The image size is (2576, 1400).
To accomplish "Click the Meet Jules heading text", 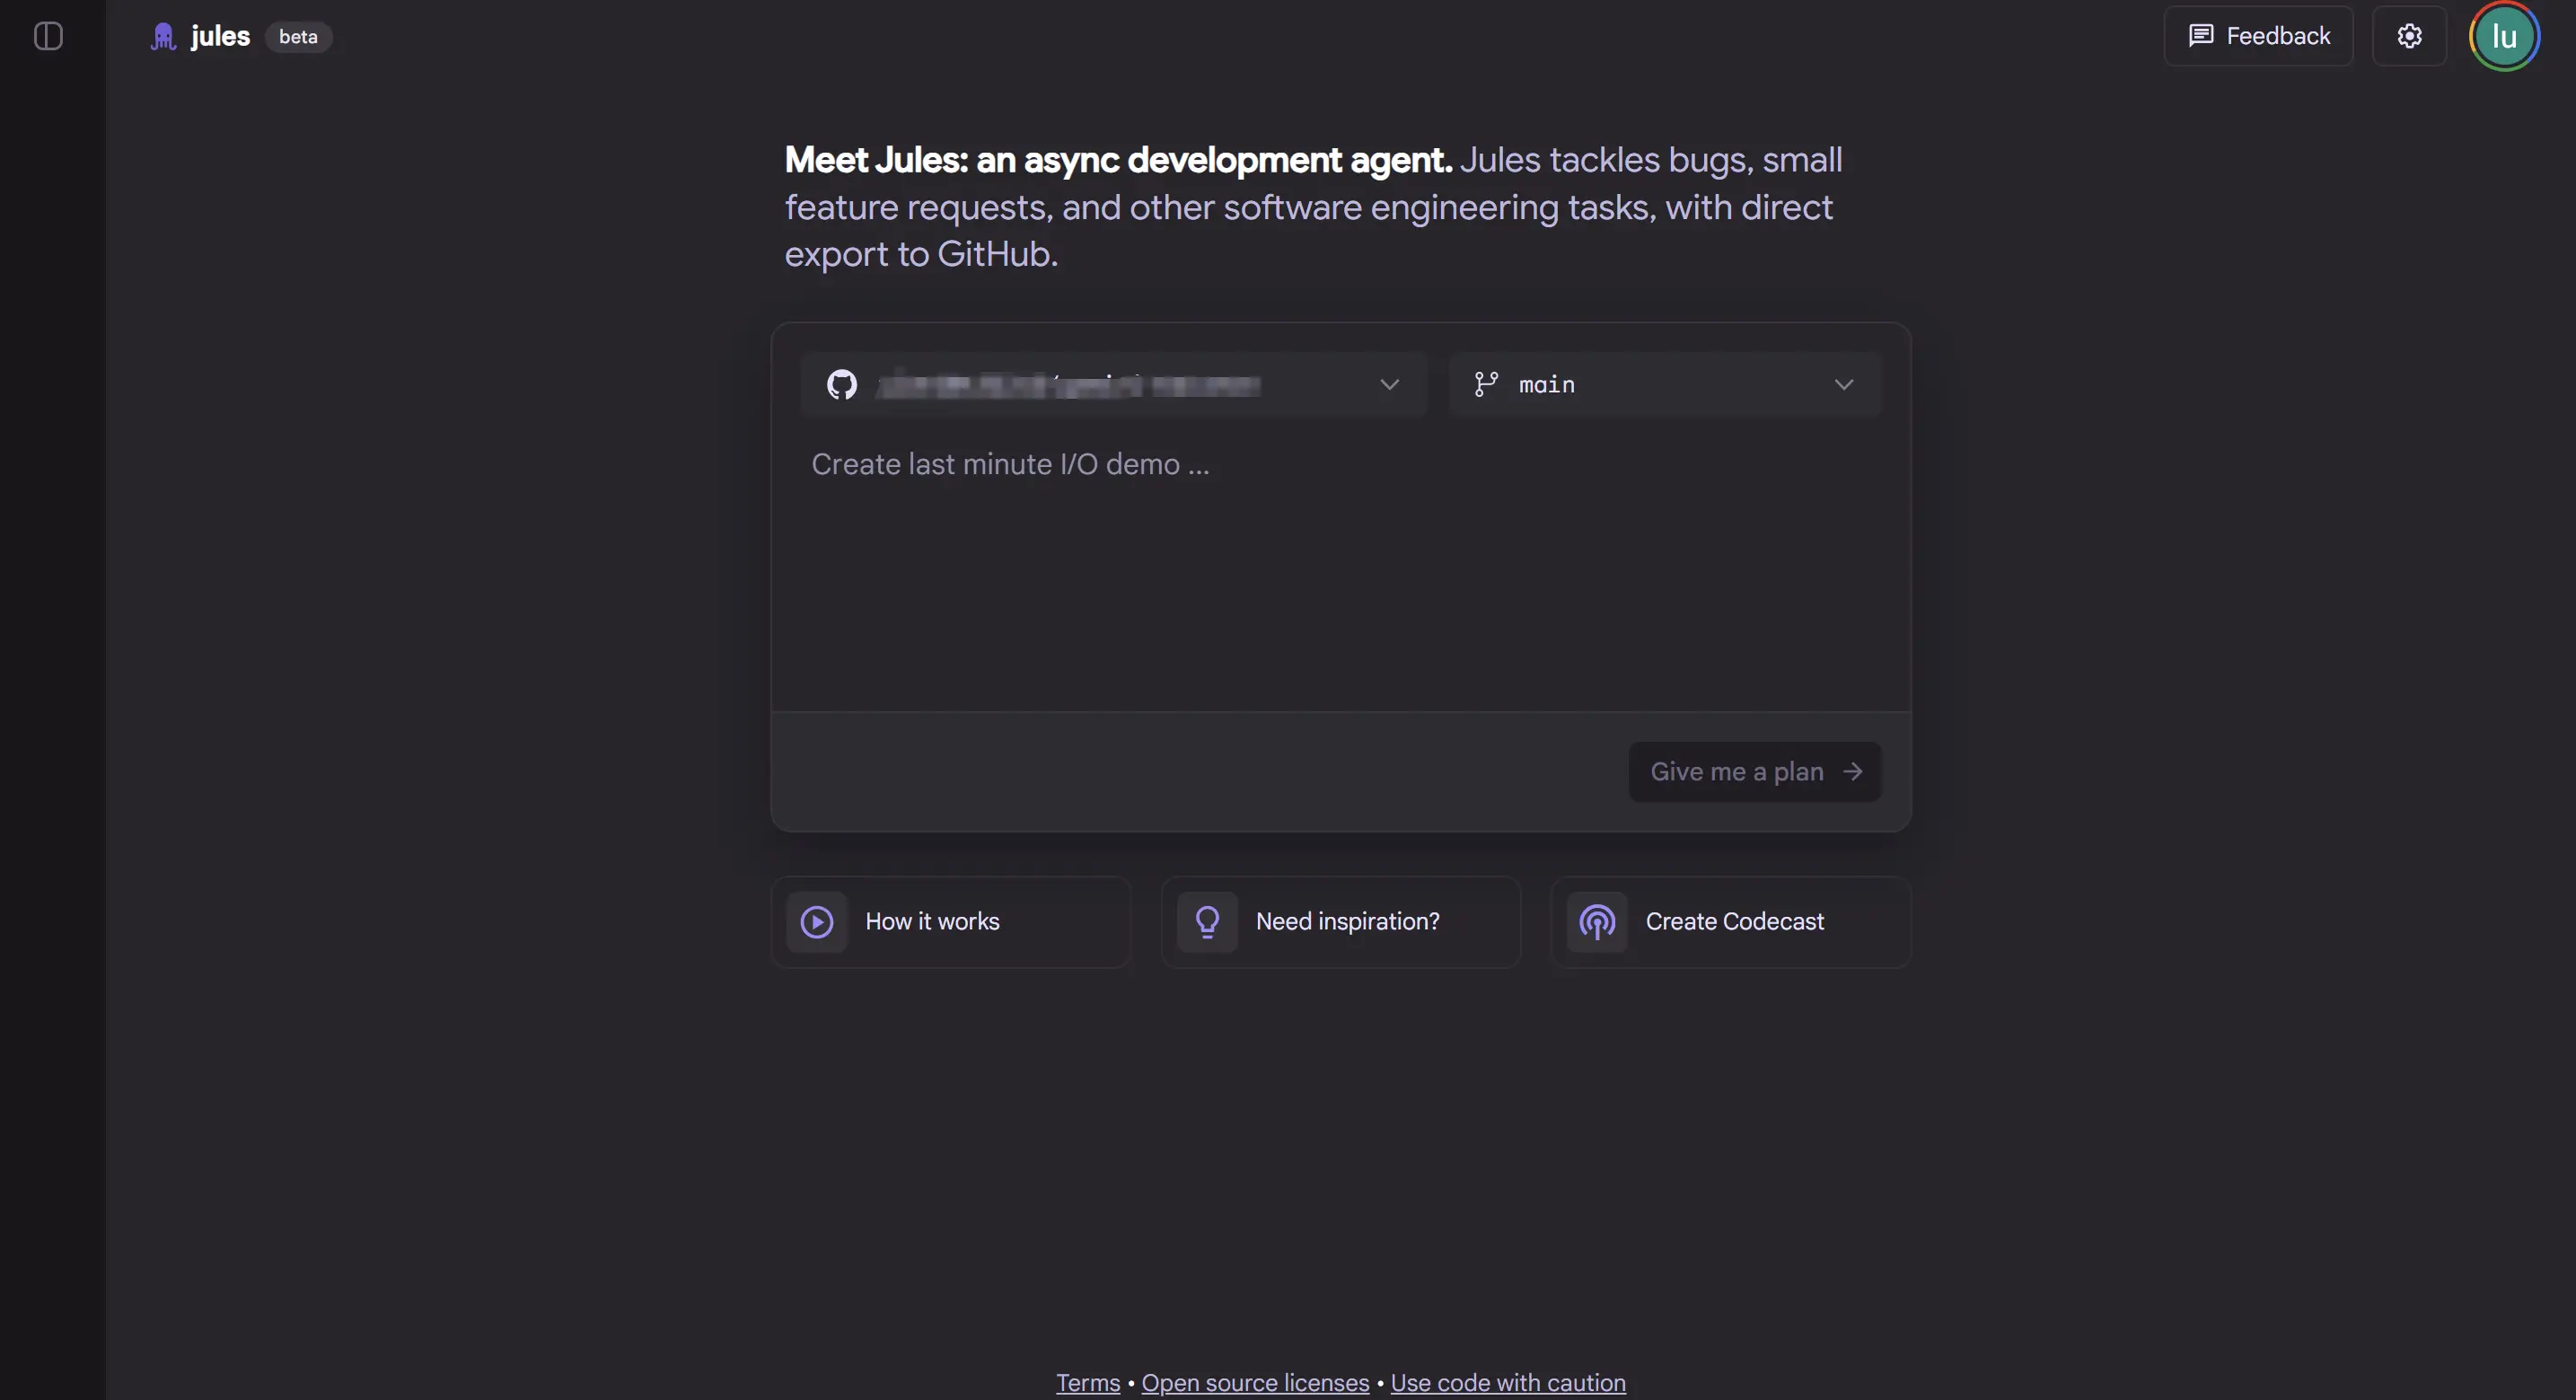I will [1118, 159].
